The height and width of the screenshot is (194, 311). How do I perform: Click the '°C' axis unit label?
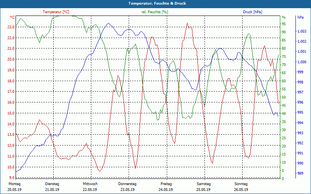click(12, 17)
